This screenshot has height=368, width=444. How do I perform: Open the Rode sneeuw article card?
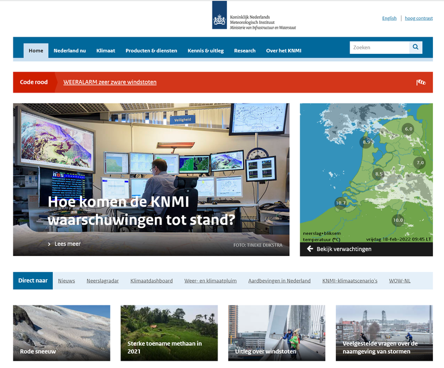pos(62,333)
